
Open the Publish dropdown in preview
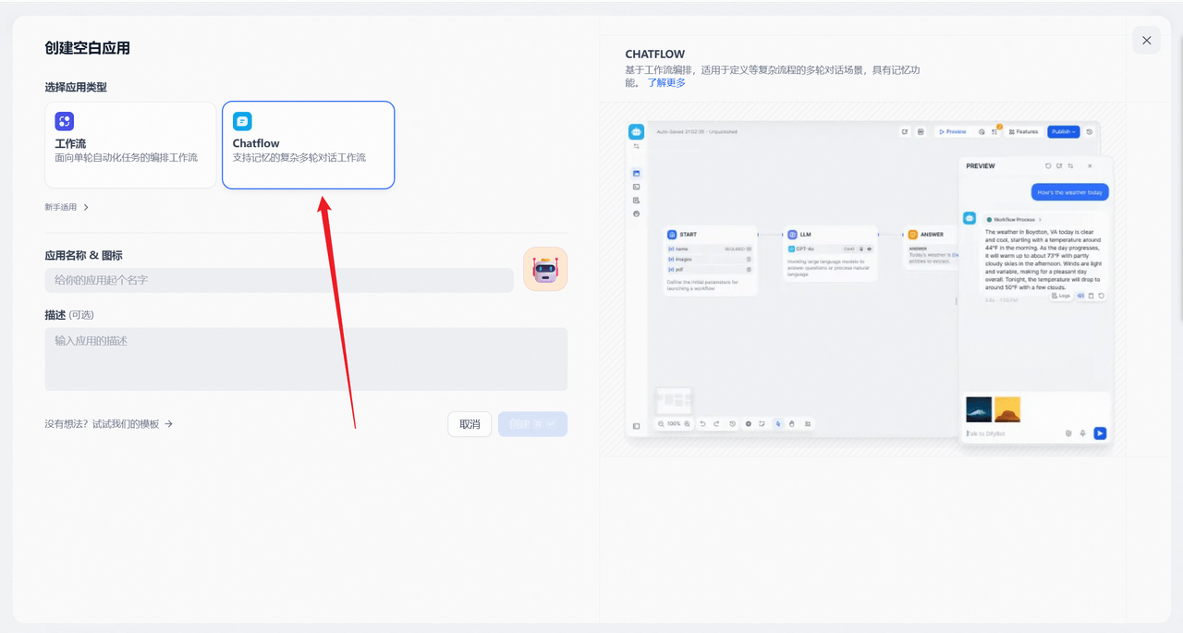(x=1063, y=132)
